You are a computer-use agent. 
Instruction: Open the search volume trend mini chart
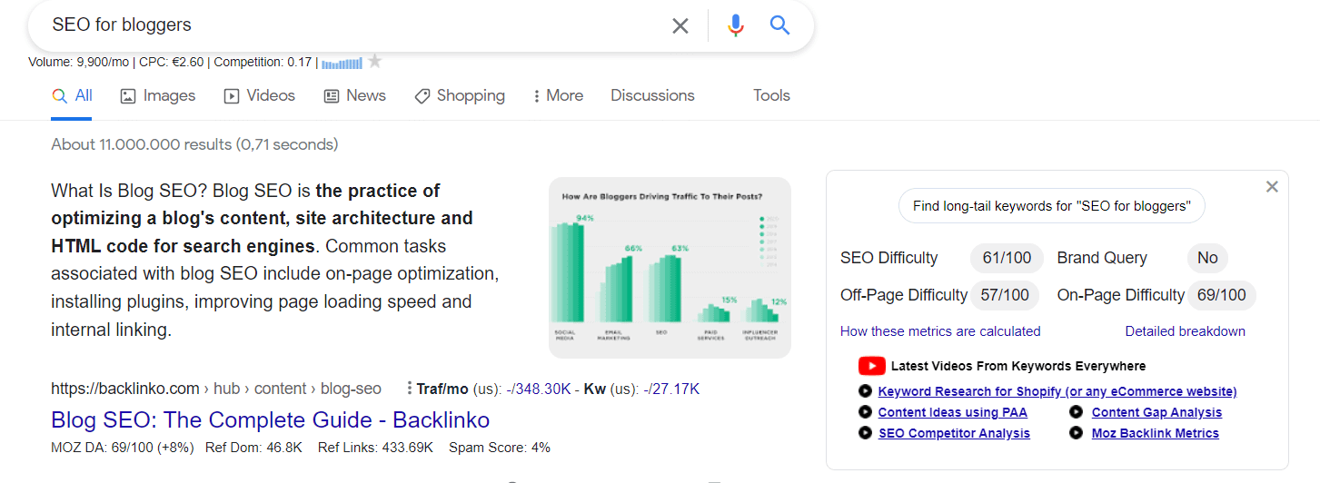click(x=342, y=63)
